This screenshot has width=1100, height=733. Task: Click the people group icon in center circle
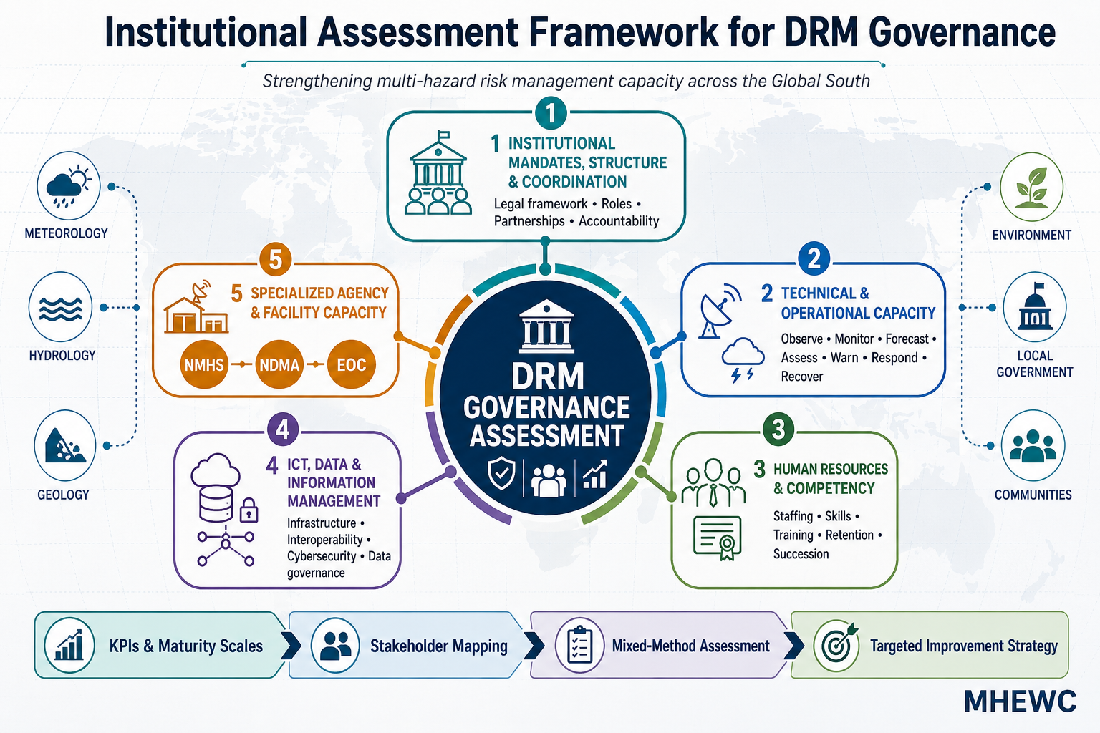549,480
